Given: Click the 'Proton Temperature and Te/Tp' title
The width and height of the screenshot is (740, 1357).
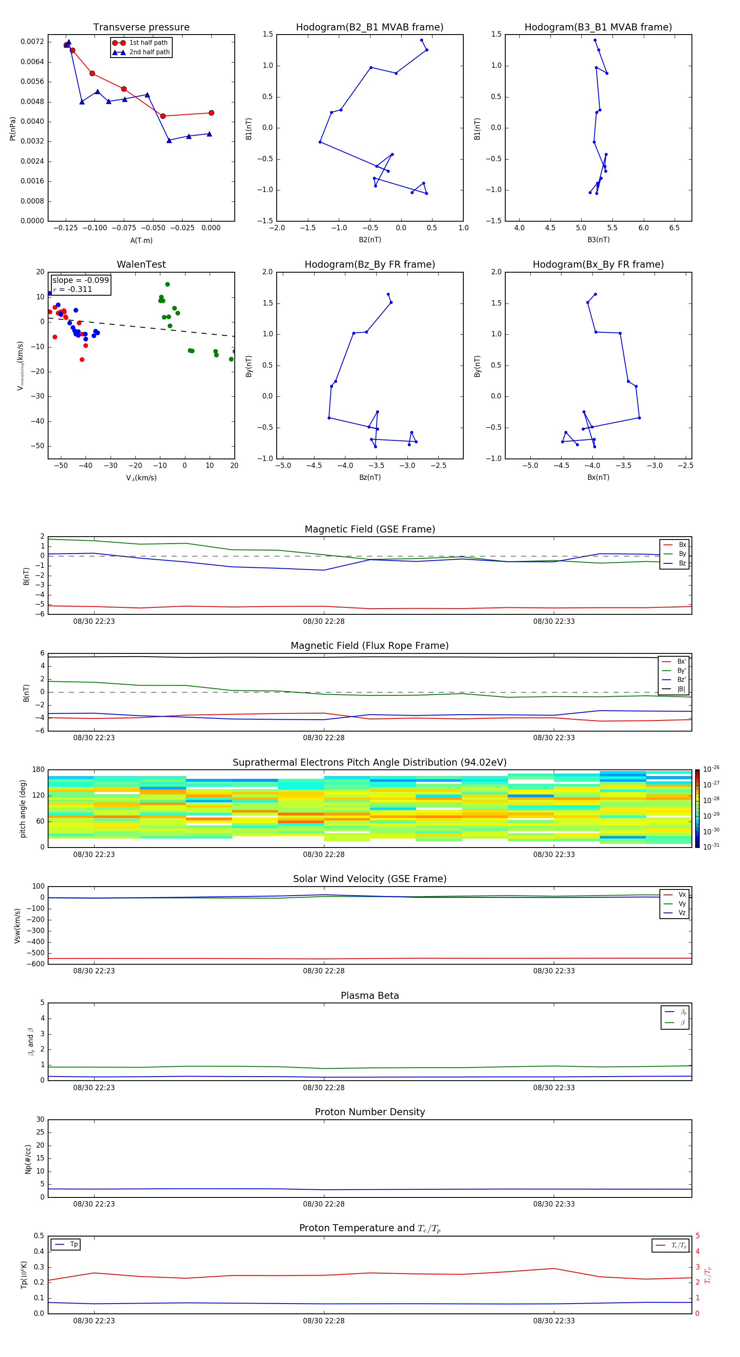Looking at the screenshot, I should click(x=370, y=1228).
